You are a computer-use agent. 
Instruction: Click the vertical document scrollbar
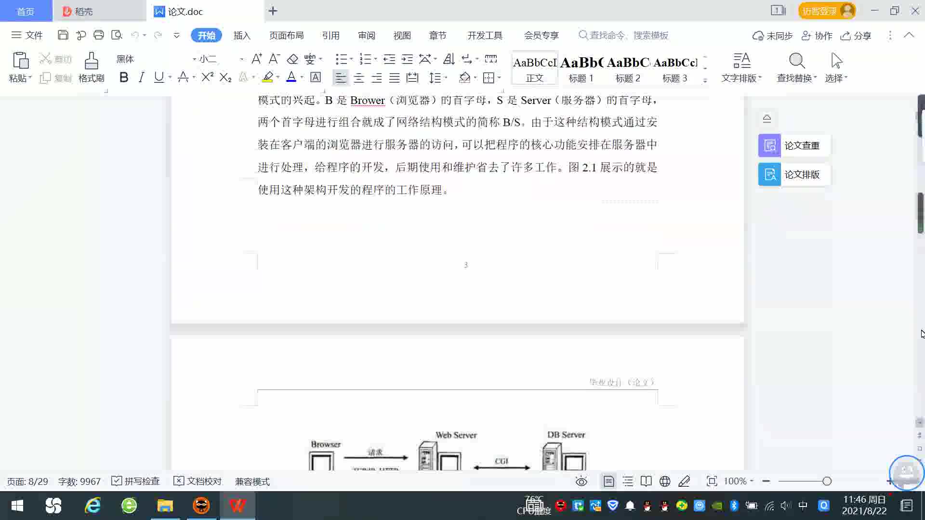[920, 213]
